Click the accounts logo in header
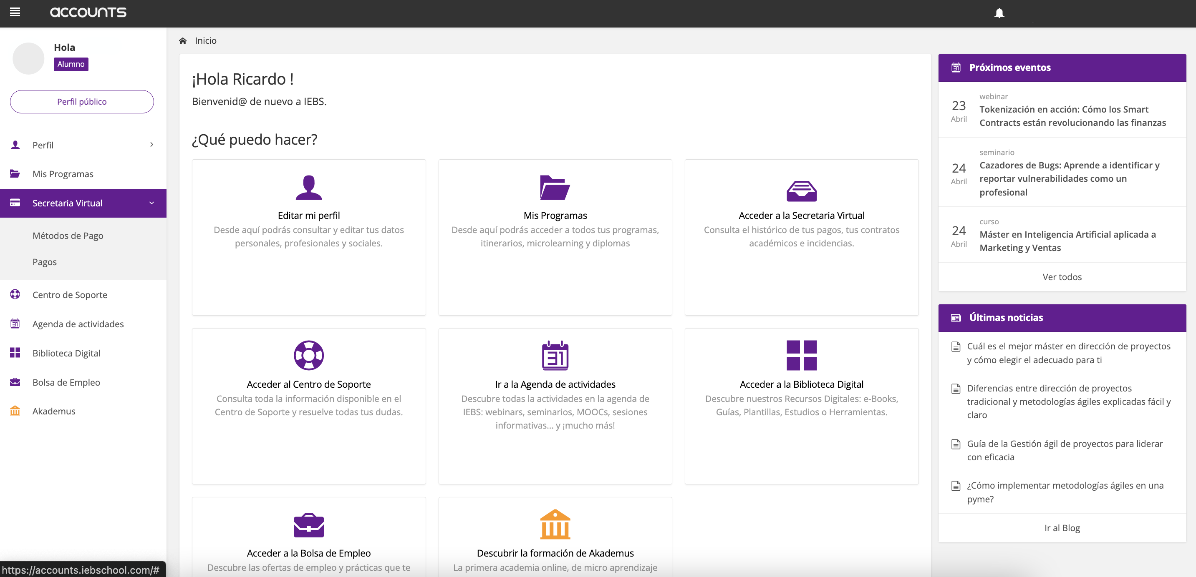The height and width of the screenshot is (577, 1196). (x=88, y=13)
